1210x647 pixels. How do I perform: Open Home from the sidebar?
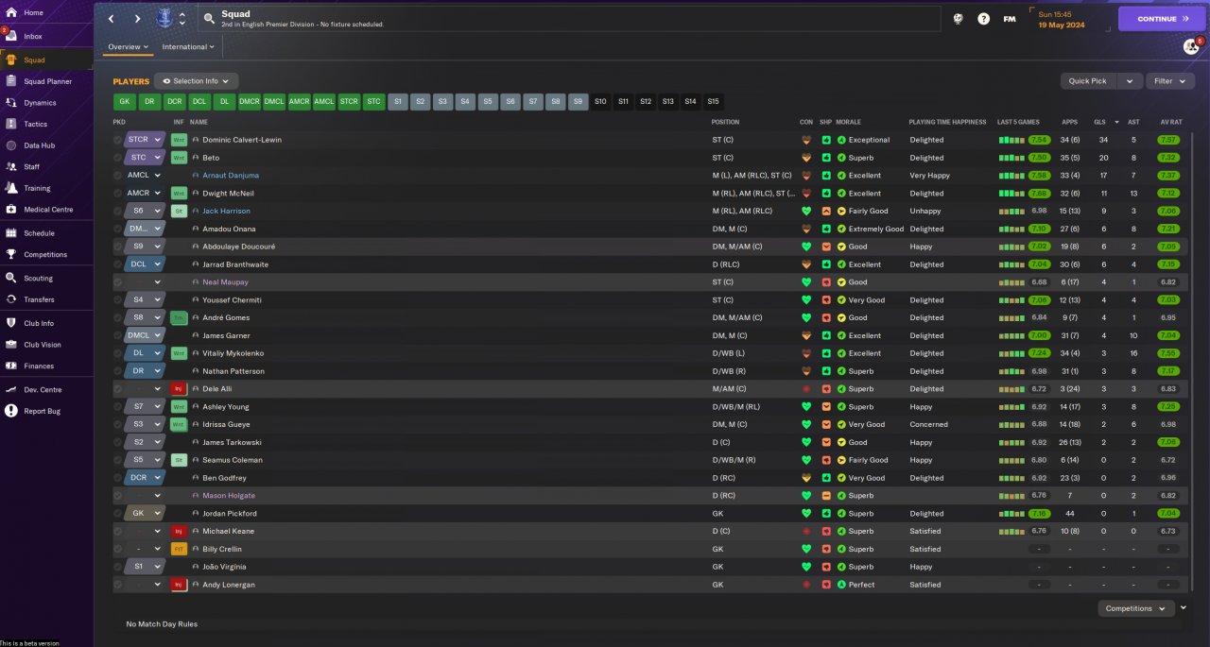click(33, 12)
